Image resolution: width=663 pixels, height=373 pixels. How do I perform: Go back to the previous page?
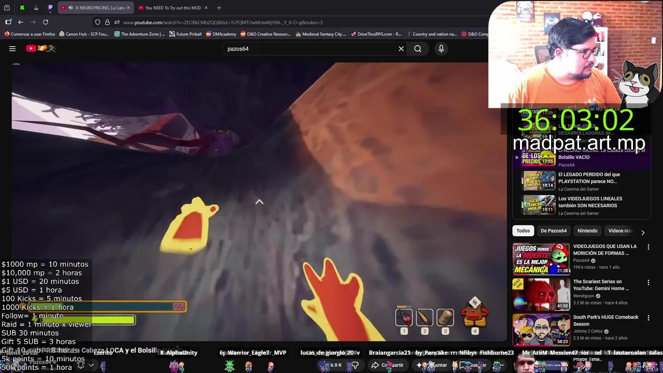(21, 22)
